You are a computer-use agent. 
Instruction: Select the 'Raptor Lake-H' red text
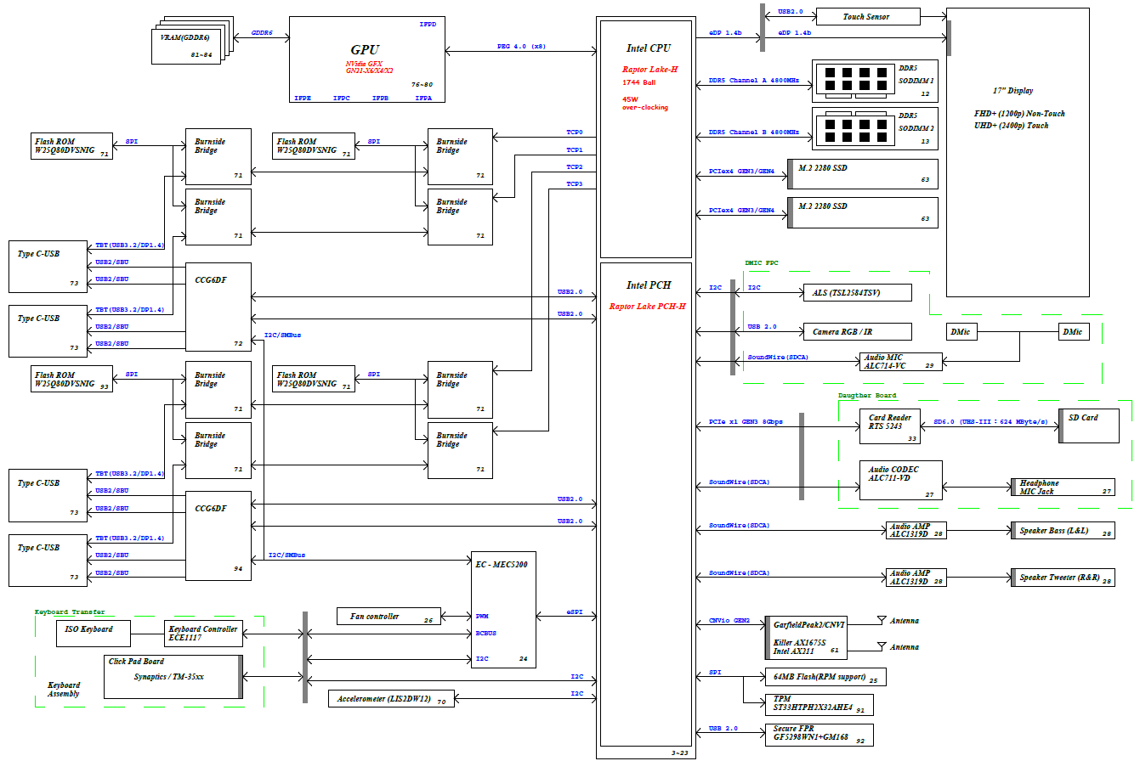[x=649, y=70]
